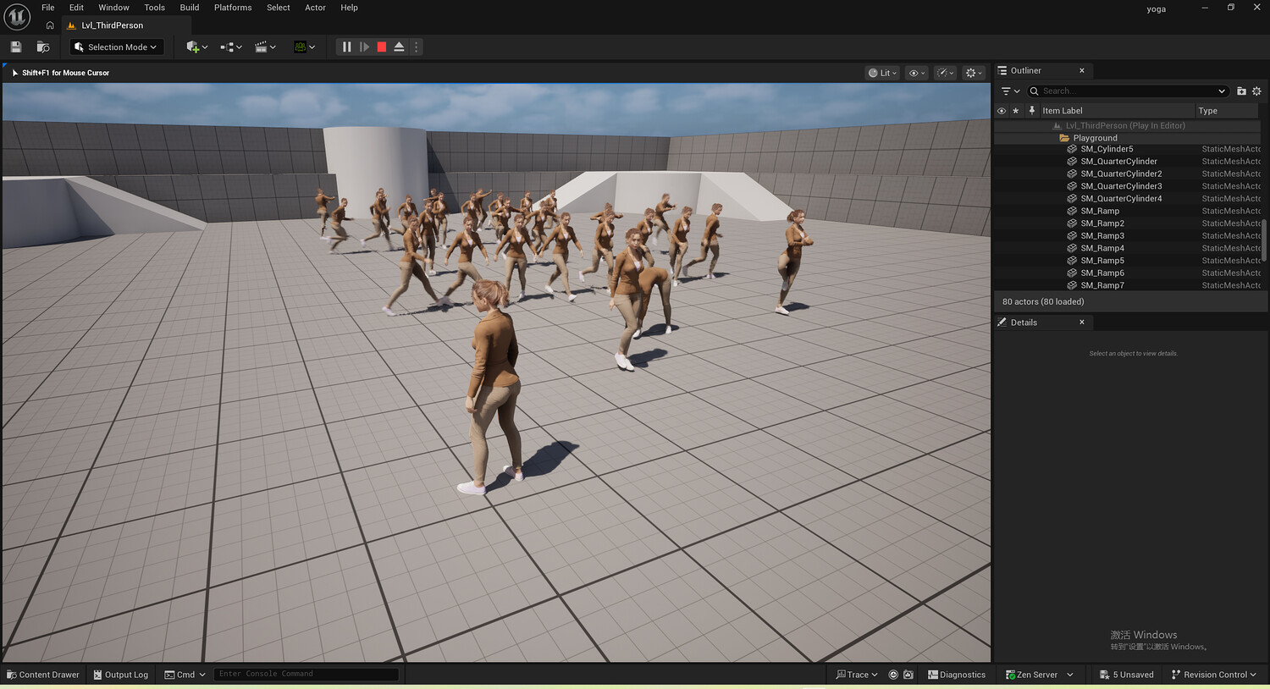Select SM_QuarterCylinder2 in the Outliner

click(1121, 174)
